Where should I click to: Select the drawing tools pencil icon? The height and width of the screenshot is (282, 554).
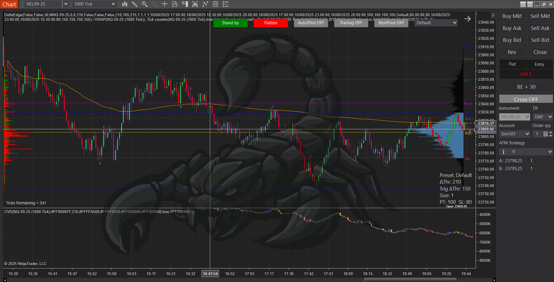click(135, 4)
